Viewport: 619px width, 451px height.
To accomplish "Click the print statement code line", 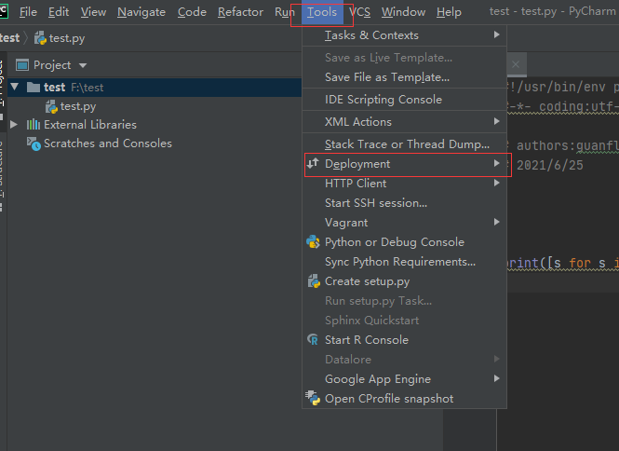I will pyautogui.click(x=563, y=264).
